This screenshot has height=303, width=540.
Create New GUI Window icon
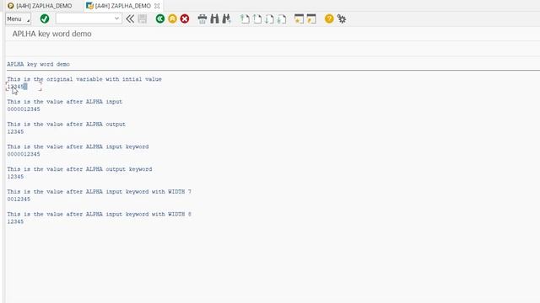click(x=299, y=19)
